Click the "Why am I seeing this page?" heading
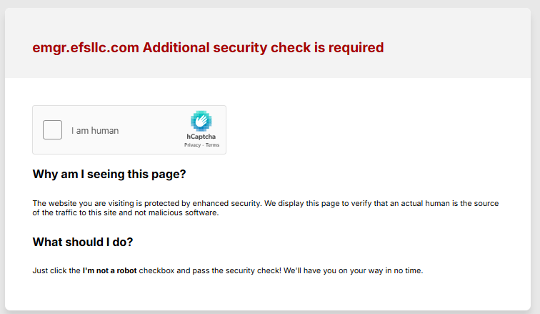Image resolution: width=540 pixels, height=314 pixels. click(109, 174)
